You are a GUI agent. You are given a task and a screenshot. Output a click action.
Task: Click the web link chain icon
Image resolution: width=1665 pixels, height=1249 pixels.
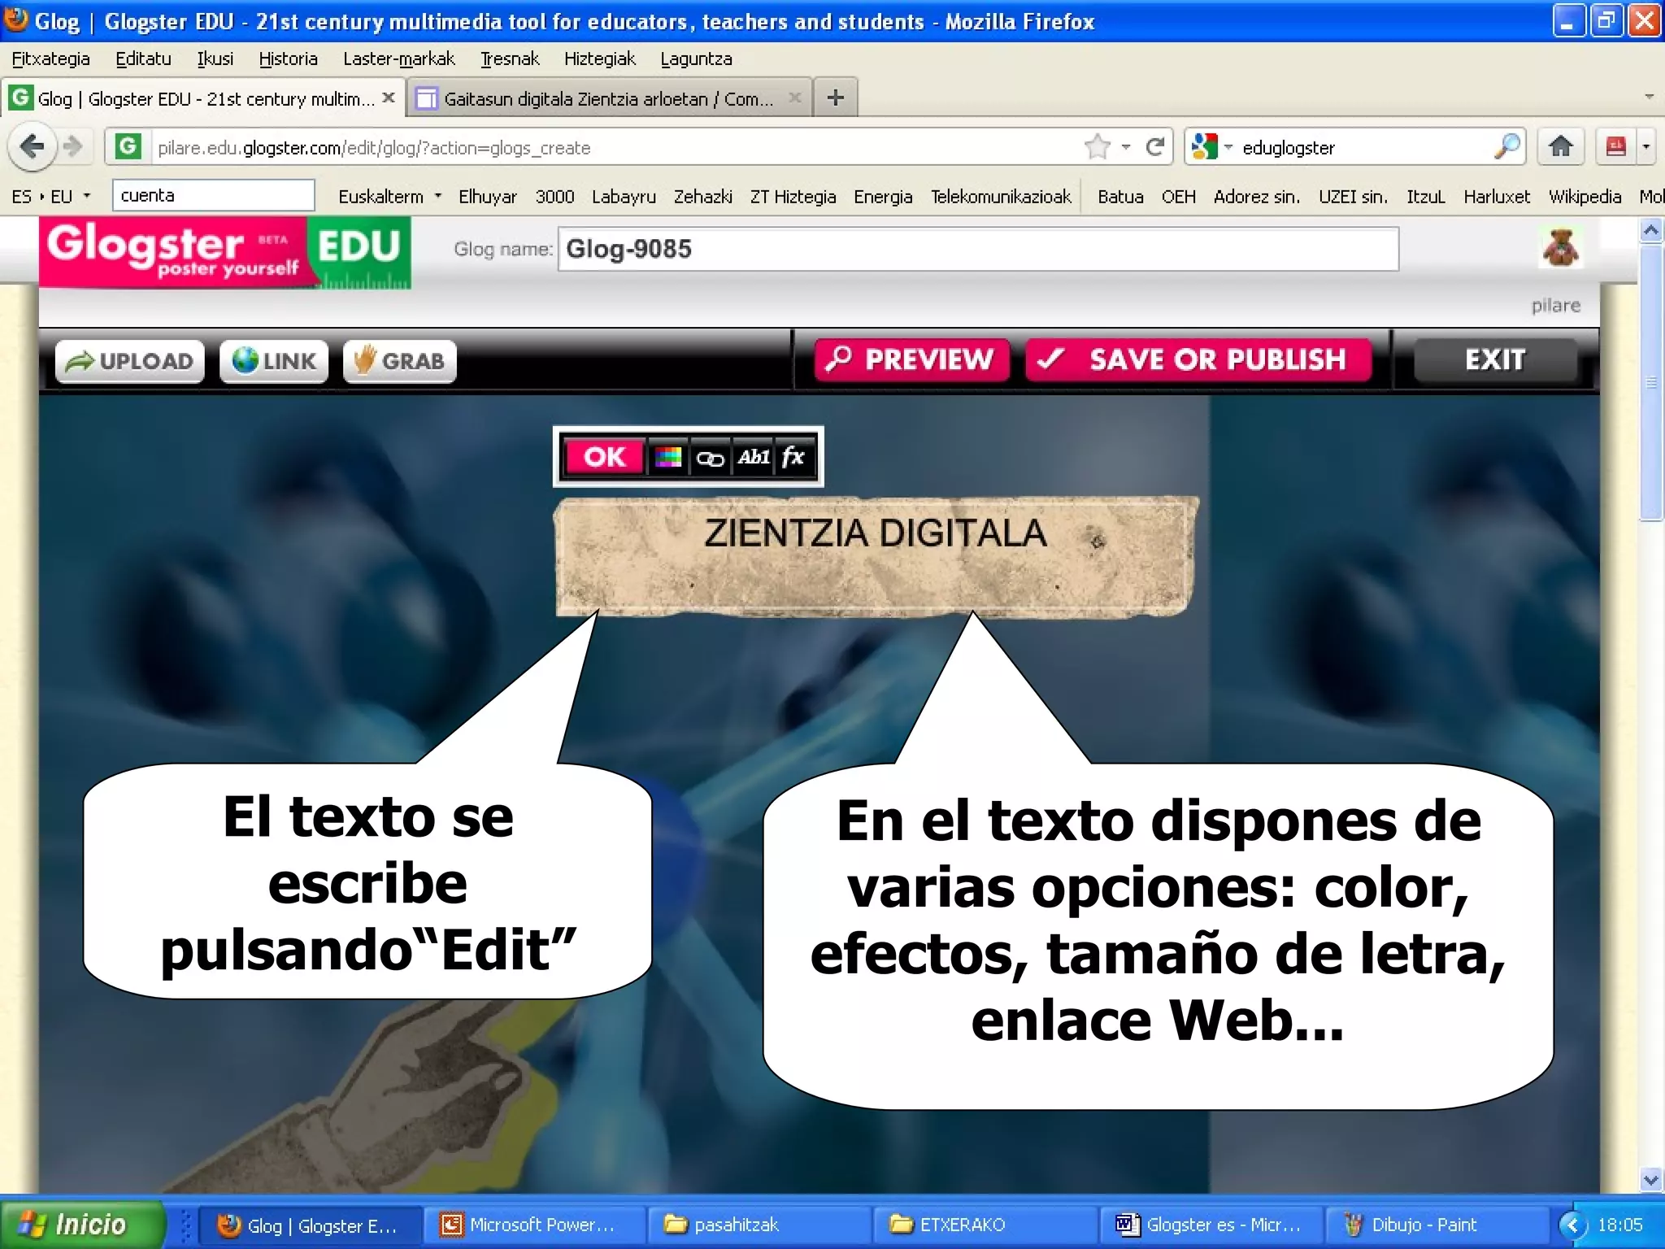[710, 458]
